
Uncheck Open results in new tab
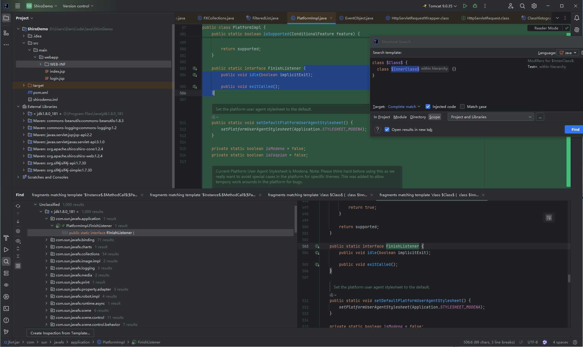(x=387, y=129)
